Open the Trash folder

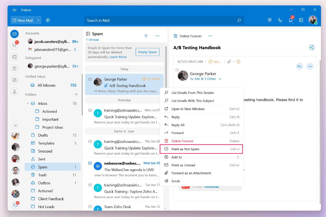pyautogui.click(x=53, y=175)
